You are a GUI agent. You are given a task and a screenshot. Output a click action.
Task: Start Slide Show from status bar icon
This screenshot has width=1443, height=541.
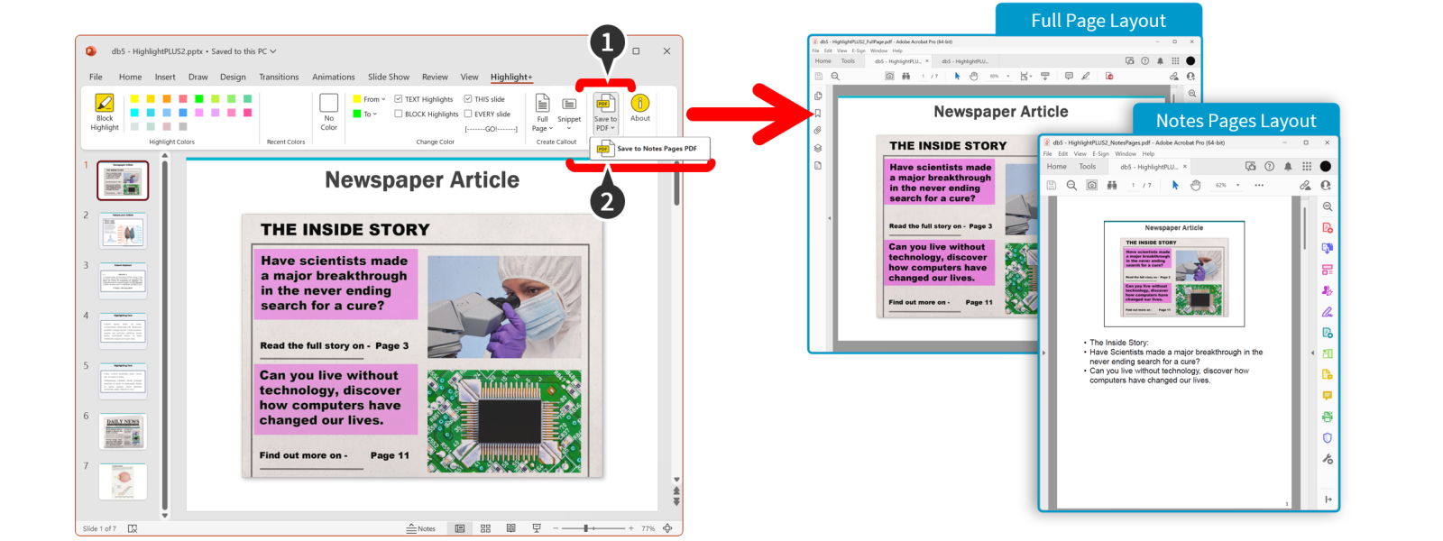[537, 528]
